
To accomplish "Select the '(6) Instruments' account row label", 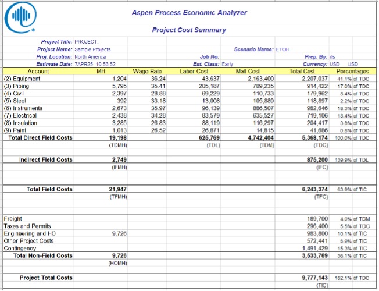I will pyautogui.click(x=23, y=108).
